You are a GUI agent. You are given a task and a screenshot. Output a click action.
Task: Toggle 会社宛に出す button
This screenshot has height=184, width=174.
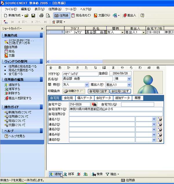coord(120,91)
